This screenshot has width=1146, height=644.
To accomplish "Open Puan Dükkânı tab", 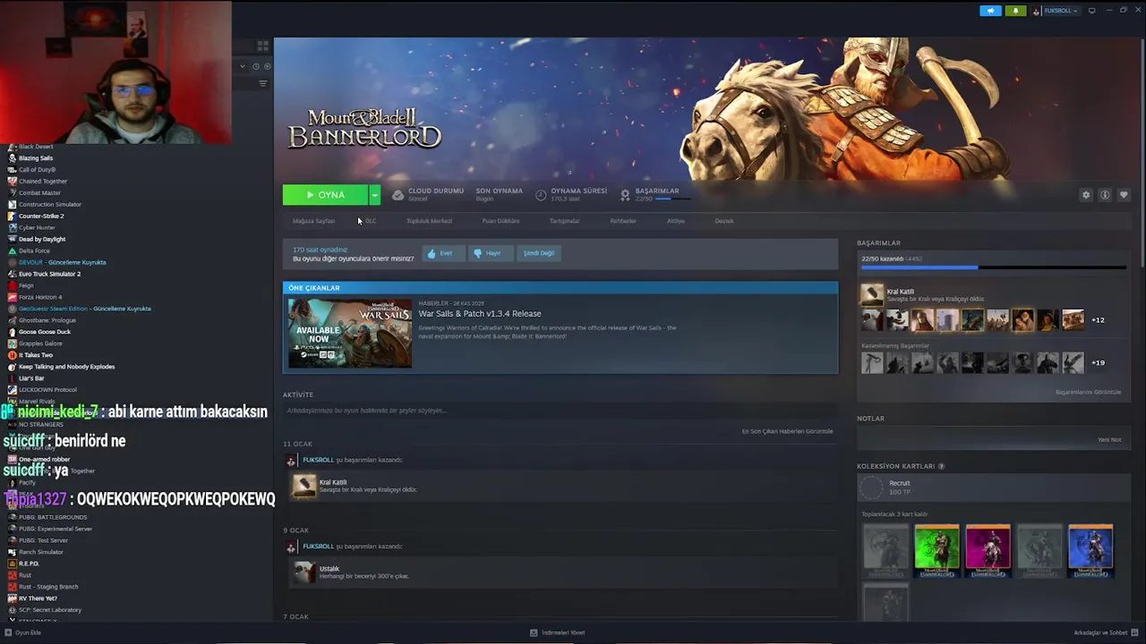I will tap(500, 221).
